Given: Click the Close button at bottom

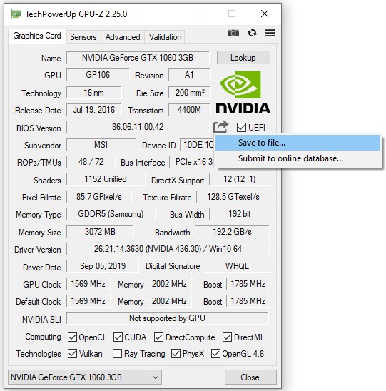Looking at the screenshot, I should [250, 377].
